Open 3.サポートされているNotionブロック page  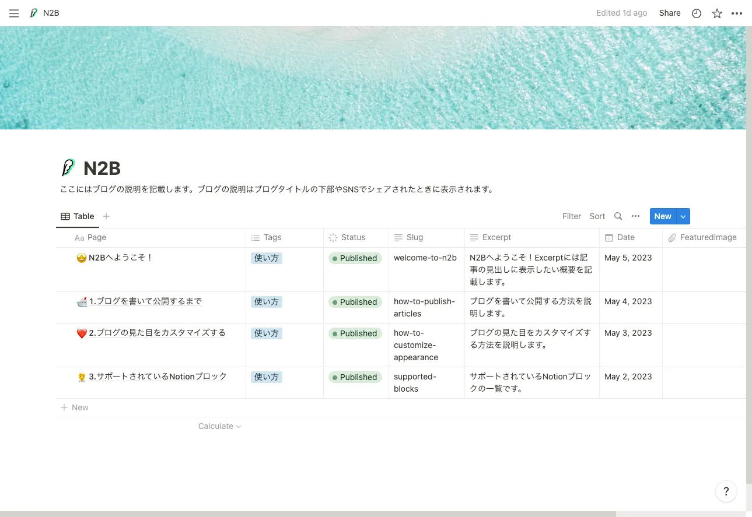[158, 377]
